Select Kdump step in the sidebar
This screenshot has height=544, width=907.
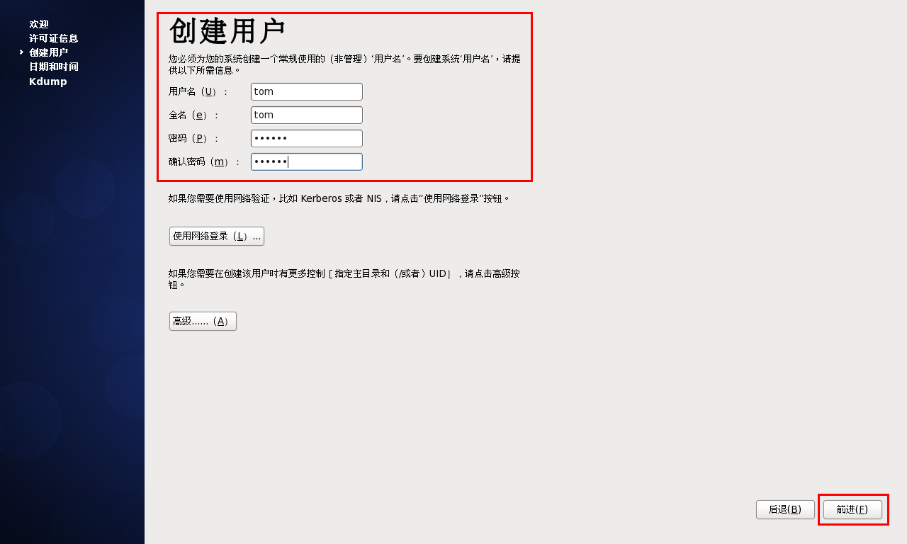coord(48,81)
